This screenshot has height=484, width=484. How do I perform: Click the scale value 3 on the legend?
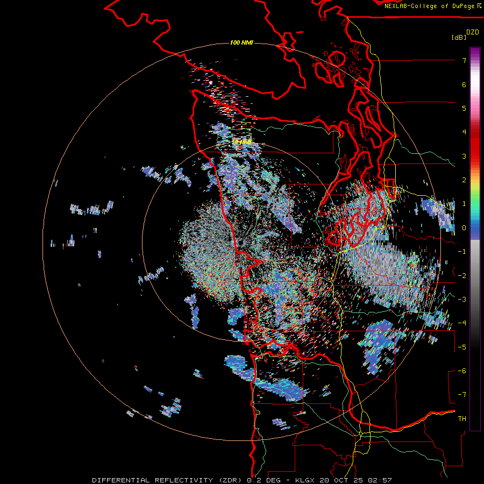pyautogui.click(x=464, y=156)
